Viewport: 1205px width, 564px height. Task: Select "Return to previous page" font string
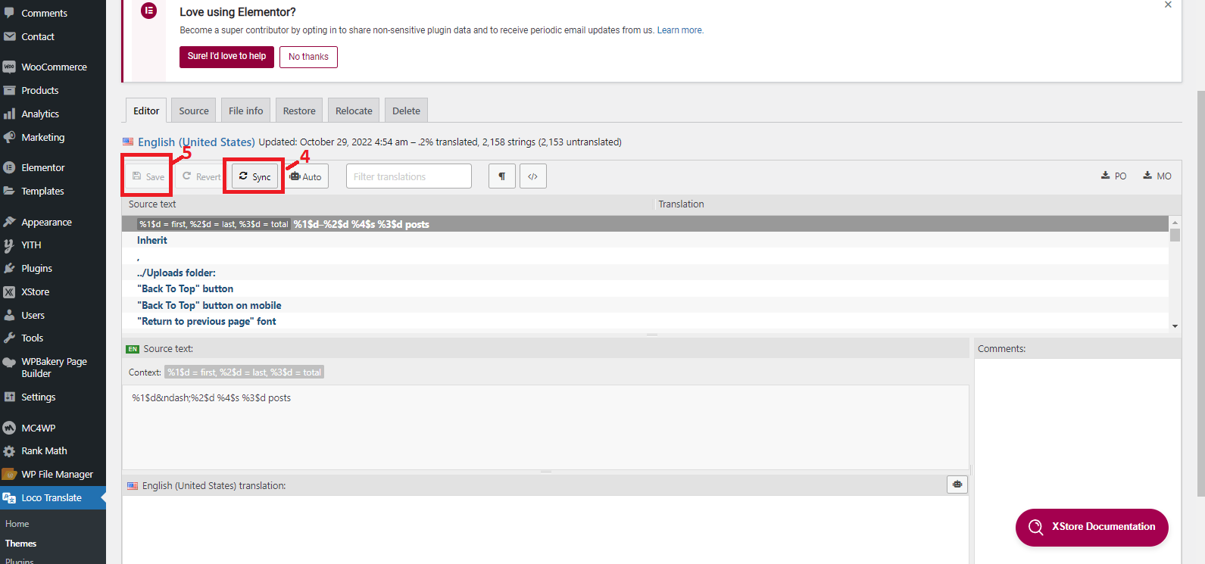(645, 321)
